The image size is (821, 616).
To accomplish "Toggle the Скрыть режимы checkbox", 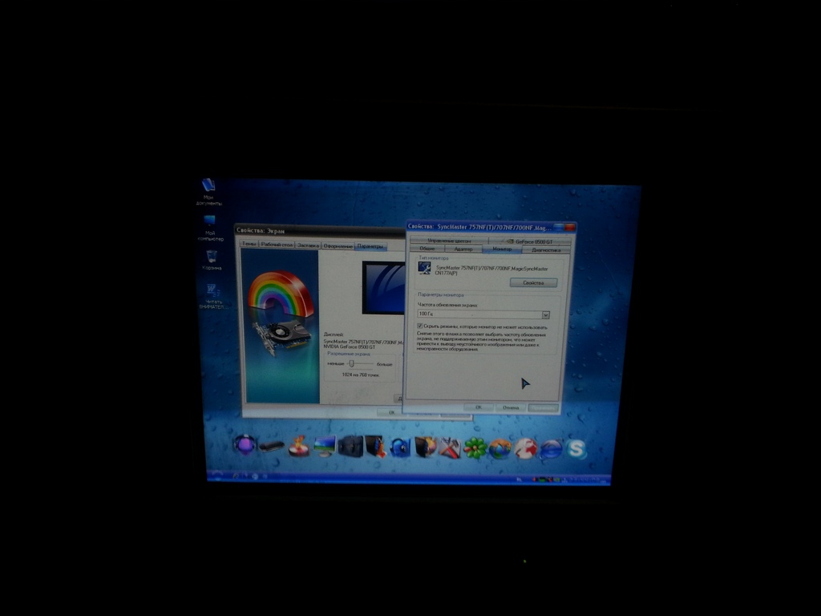I will pyautogui.click(x=420, y=326).
